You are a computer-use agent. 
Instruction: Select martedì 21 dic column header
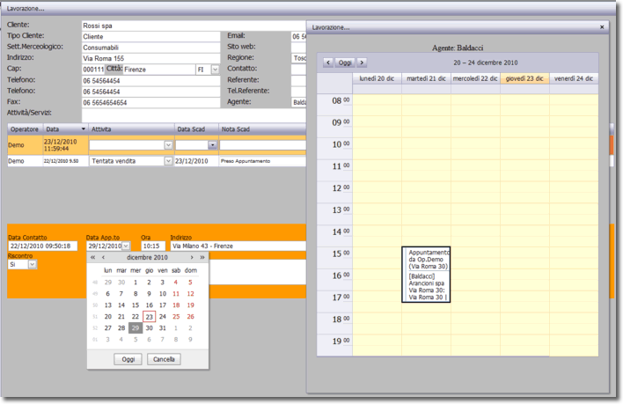[426, 78]
